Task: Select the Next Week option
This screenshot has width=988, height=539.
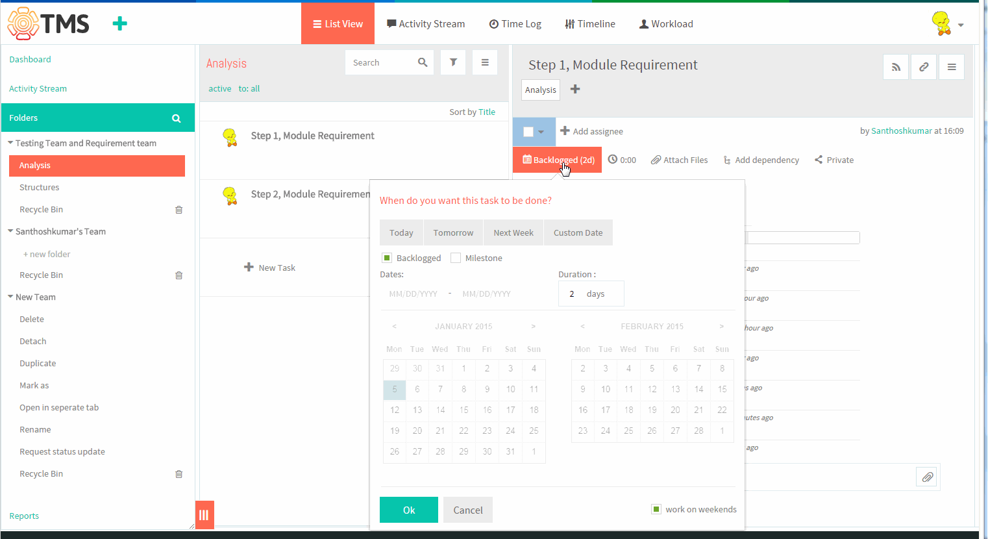Action: pyautogui.click(x=513, y=232)
